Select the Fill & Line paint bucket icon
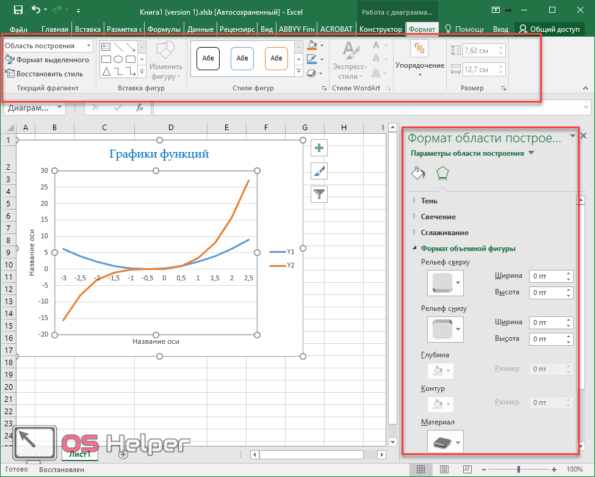The image size is (595, 477). pyautogui.click(x=418, y=173)
